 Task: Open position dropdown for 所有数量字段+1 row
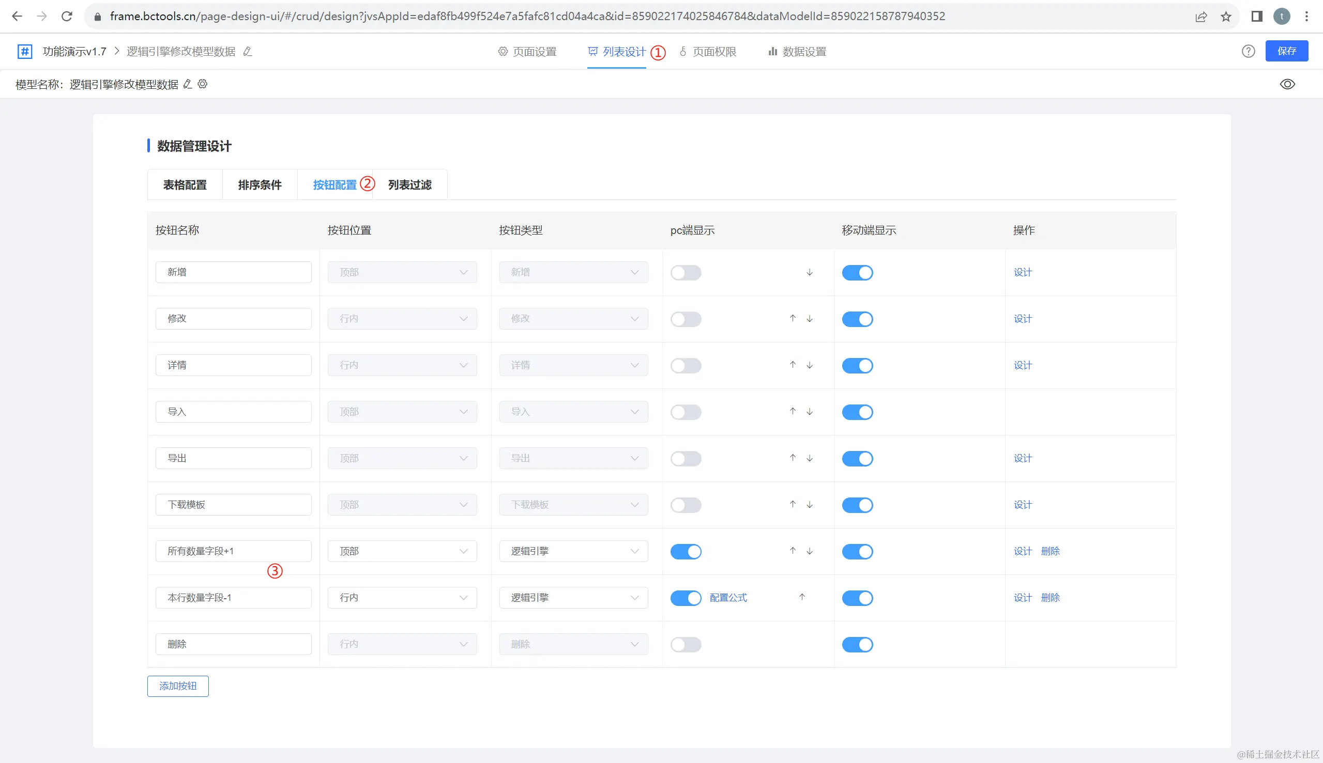coord(402,551)
